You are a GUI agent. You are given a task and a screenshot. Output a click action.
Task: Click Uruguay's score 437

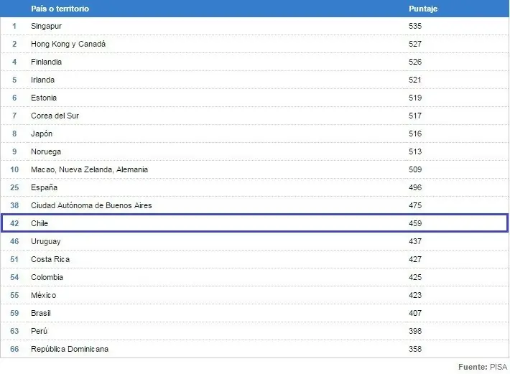coord(415,241)
